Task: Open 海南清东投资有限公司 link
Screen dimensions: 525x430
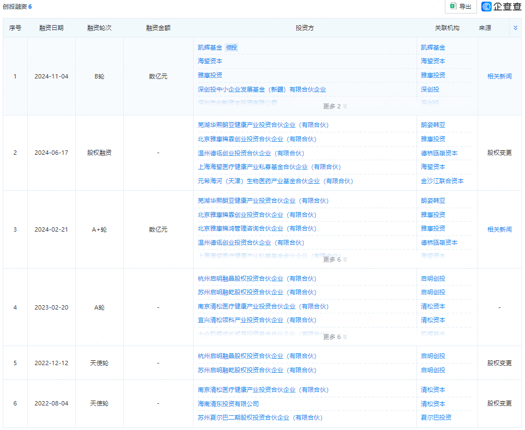Action: tap(228, 404)
